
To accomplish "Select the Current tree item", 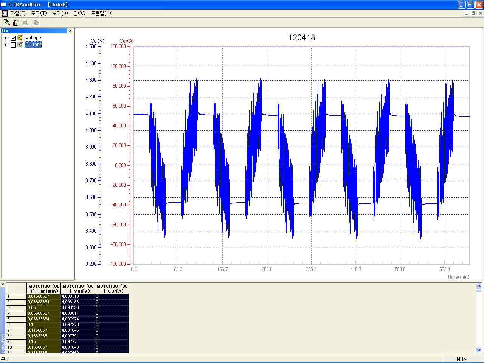I will tap(33, 45).
